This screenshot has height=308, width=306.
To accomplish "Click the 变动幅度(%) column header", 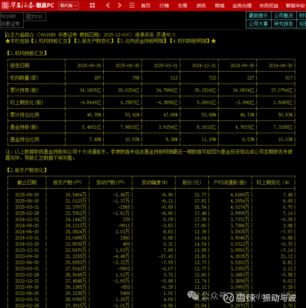I will click(155, 182).
